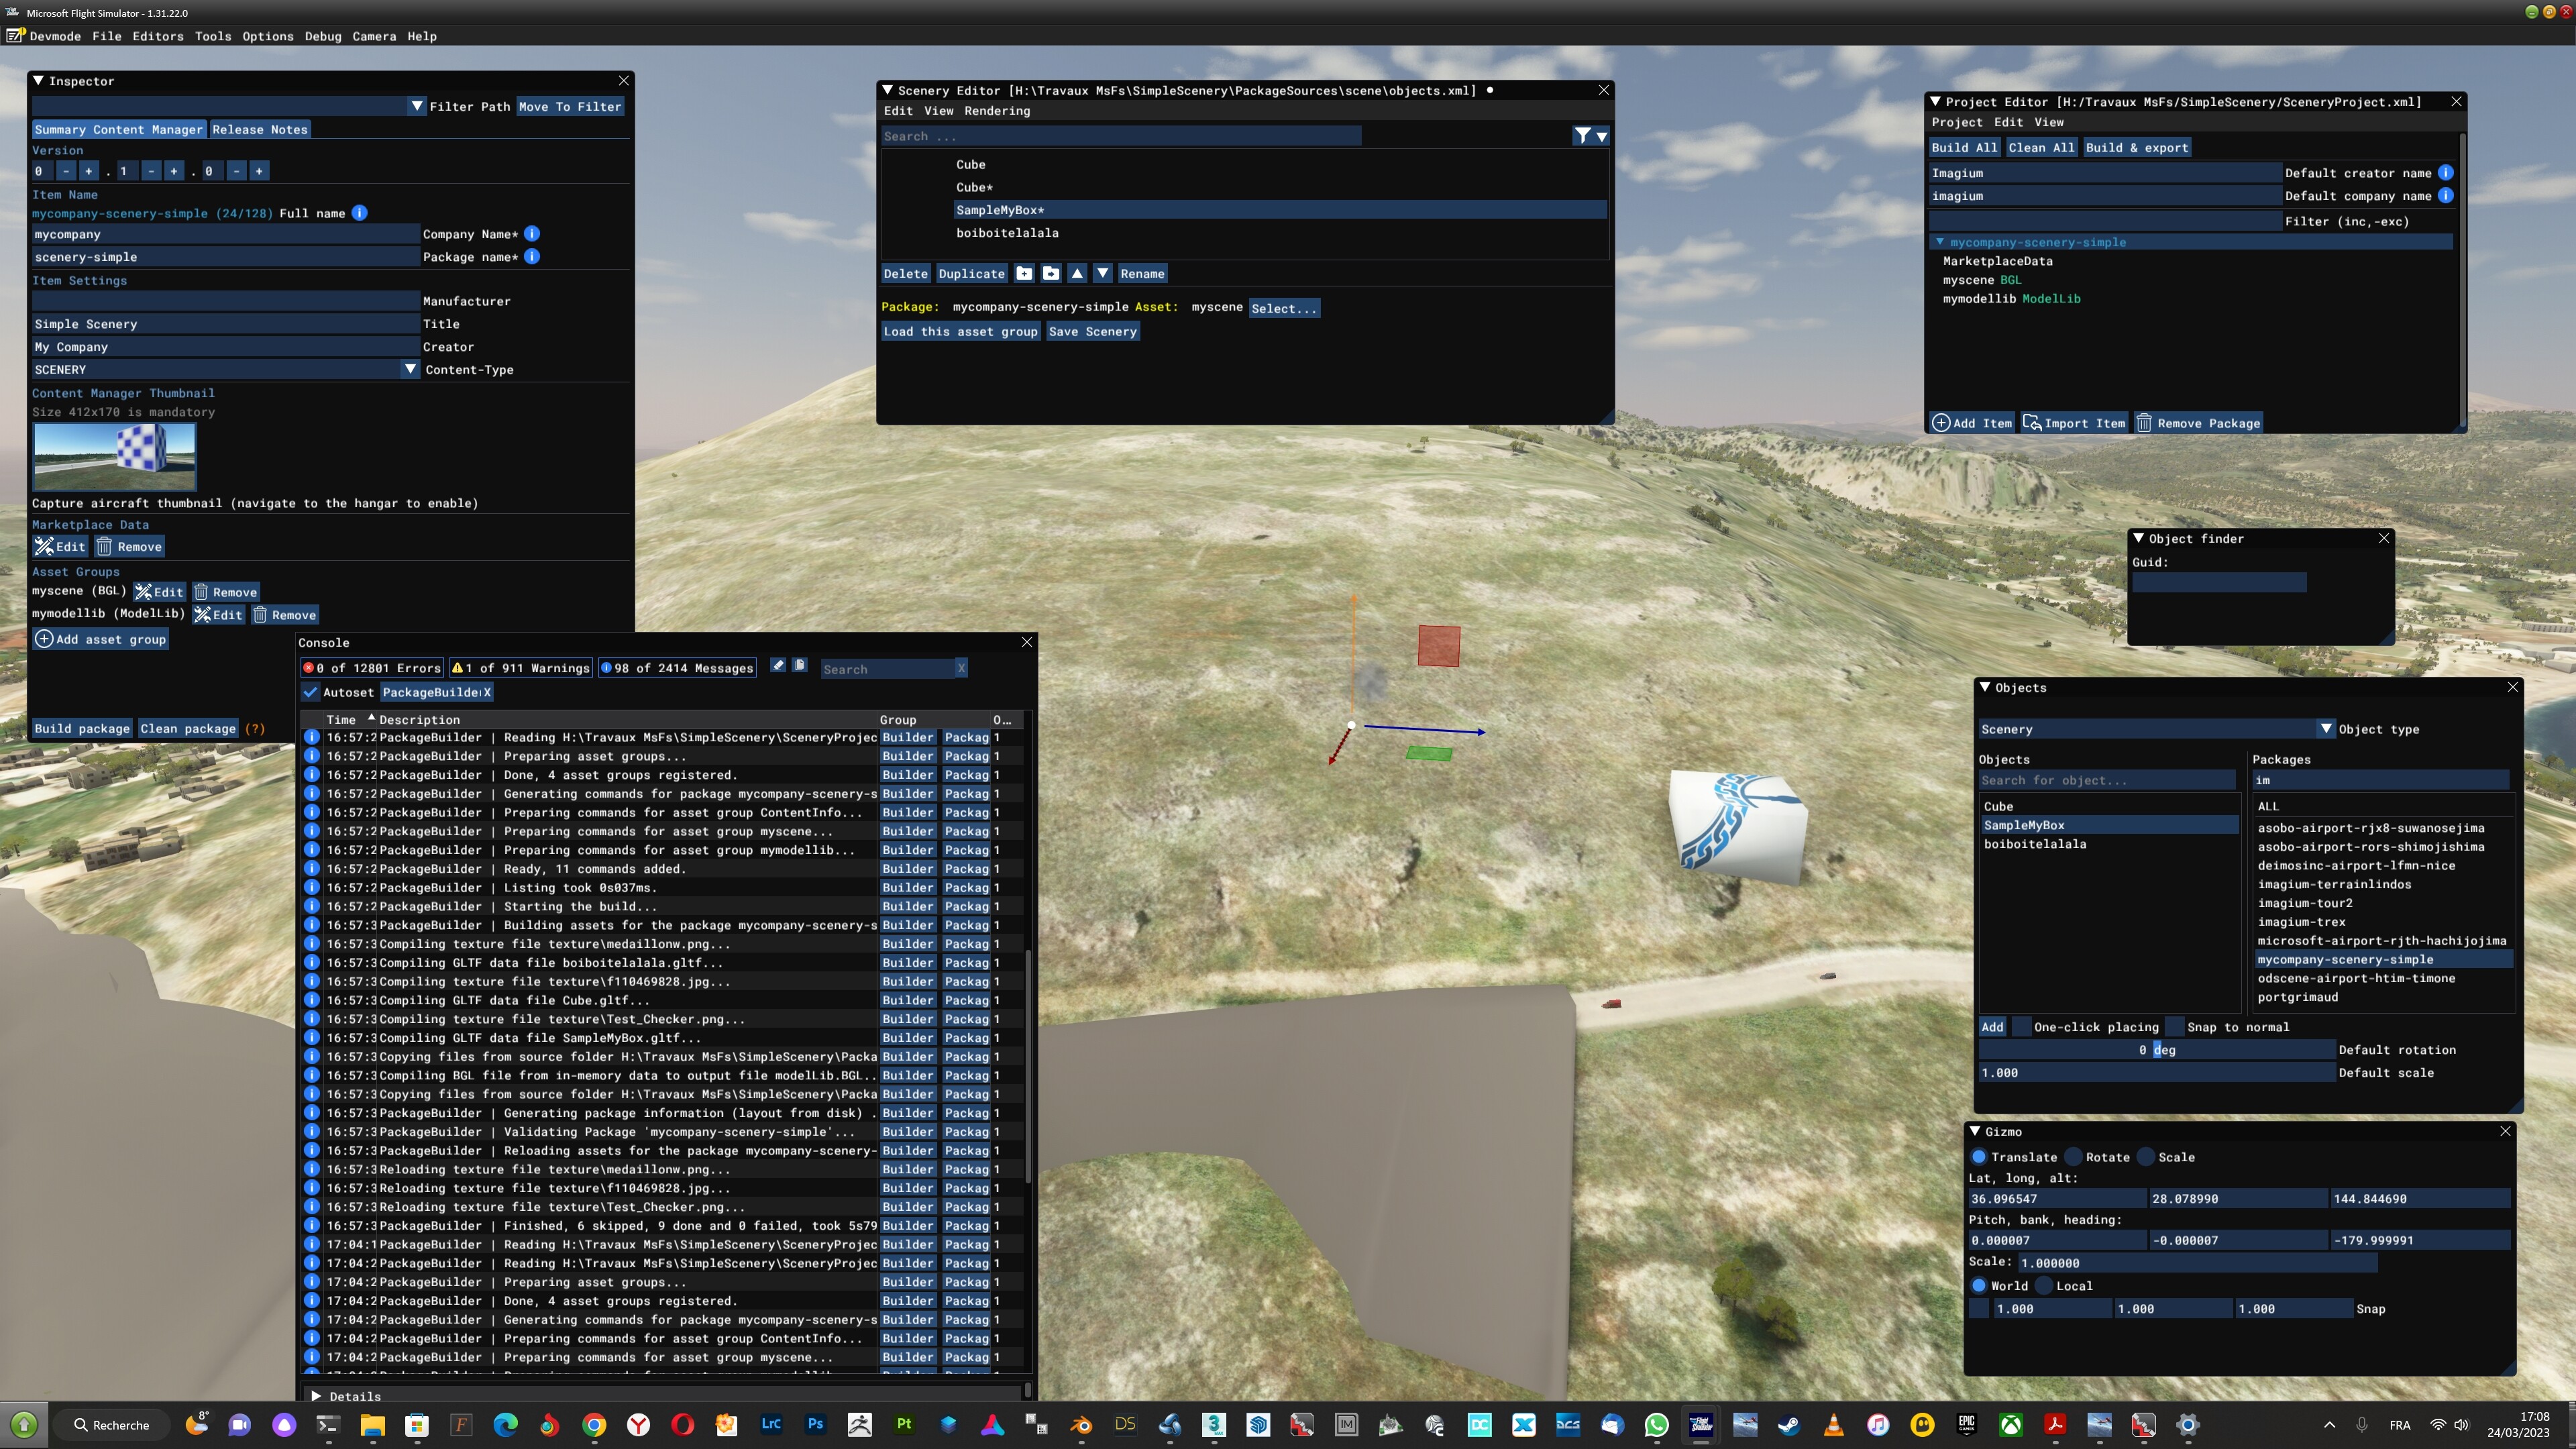Screen dimensions: 2576x1449
Task: Enable the gizmo Snap checkbox
Action: (1979, 1309)
